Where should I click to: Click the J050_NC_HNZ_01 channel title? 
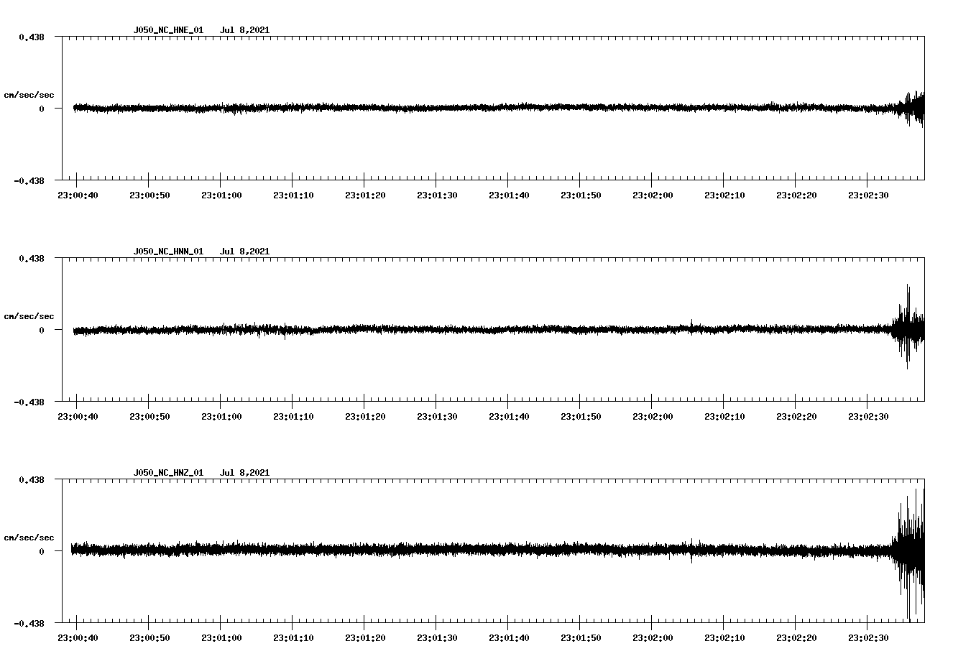(167, 473)
